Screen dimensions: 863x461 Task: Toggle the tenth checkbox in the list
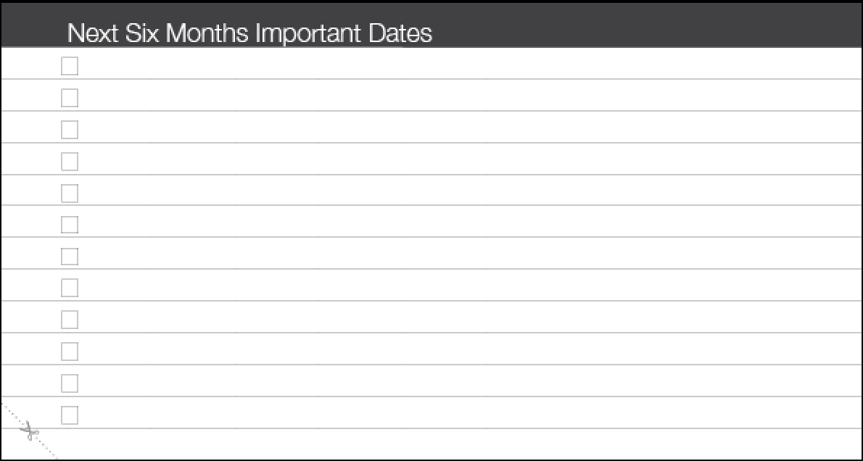70,352
